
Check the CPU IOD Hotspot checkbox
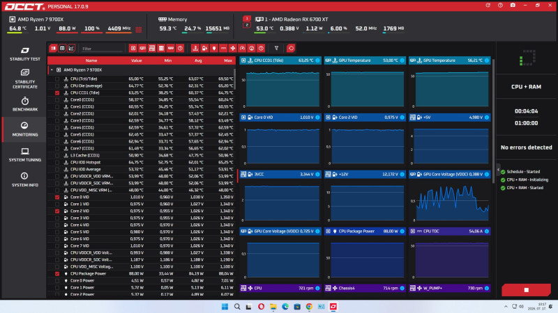point(57,162)
